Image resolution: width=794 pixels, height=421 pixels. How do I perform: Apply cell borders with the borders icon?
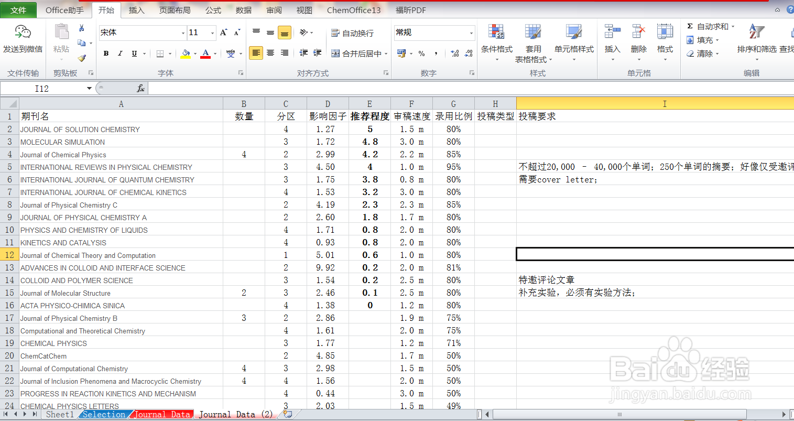(160, 53)
